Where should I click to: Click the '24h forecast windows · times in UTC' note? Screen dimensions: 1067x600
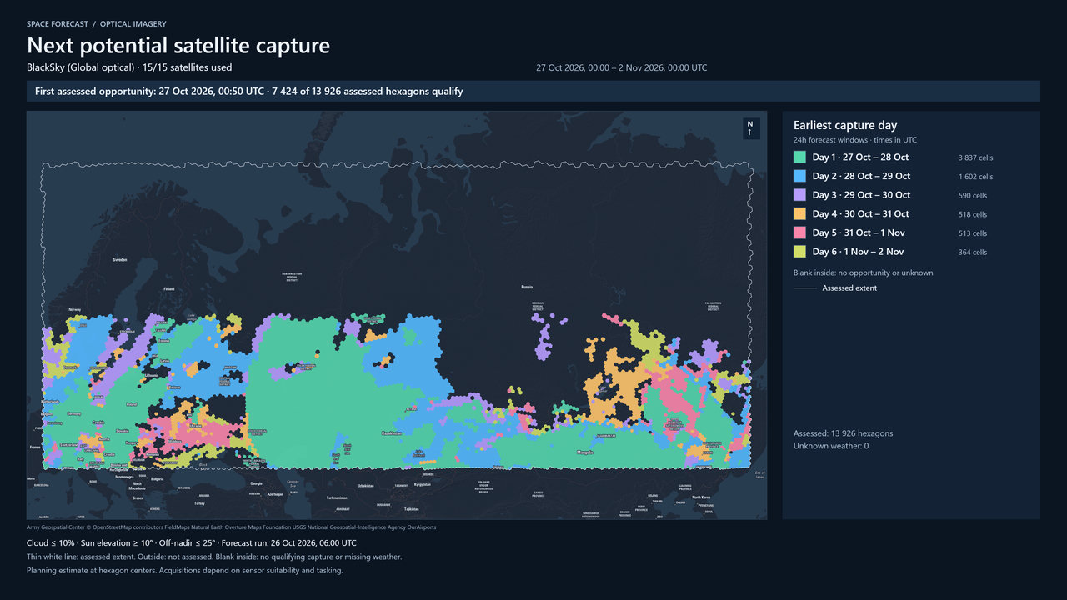tap(854, 140)
